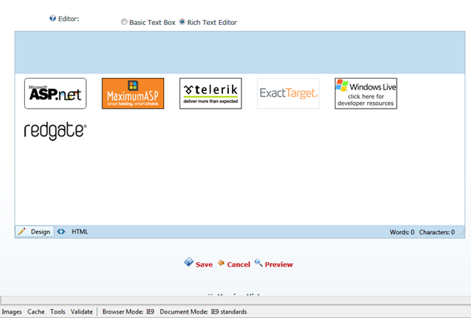The image size is (471, 318).
Task: Select the Rich Text Editor radio button
Action: point(182,22)
